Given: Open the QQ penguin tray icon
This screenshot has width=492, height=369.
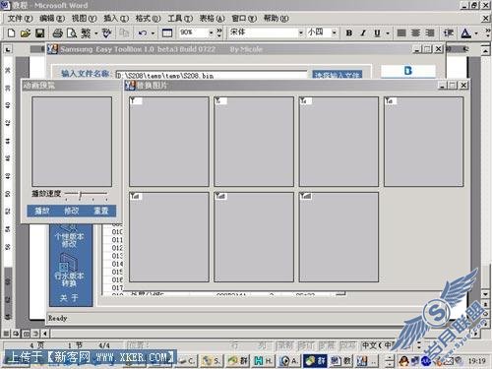Looking at the screenshot, I should (x=404, y=361).
